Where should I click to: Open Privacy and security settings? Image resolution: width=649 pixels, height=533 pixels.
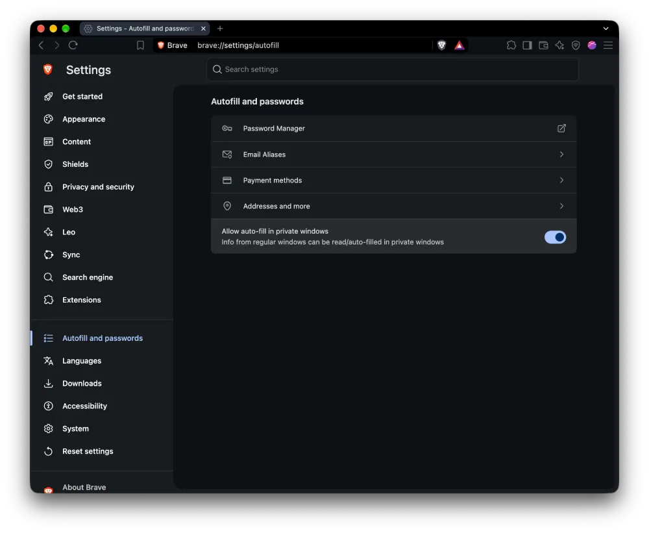[98, 187]
